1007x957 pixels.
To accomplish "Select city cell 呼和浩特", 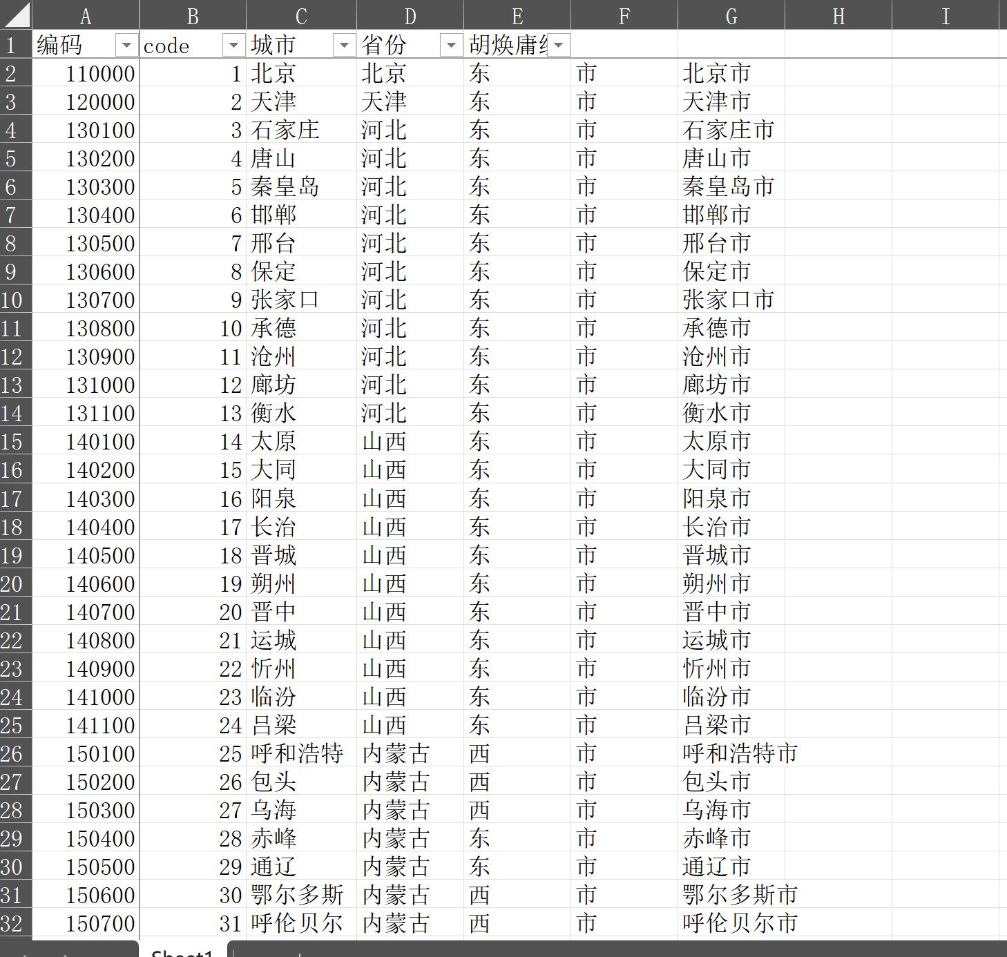I will click(301, 753).
